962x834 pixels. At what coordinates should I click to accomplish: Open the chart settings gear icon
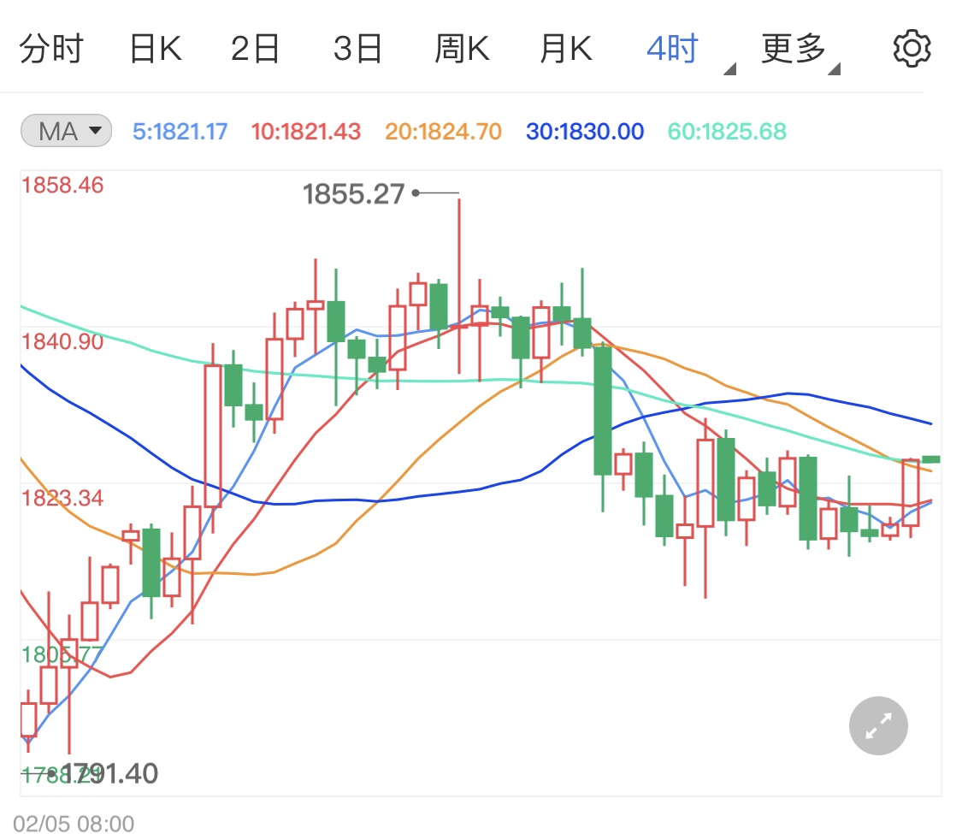(x=911, y=47)
